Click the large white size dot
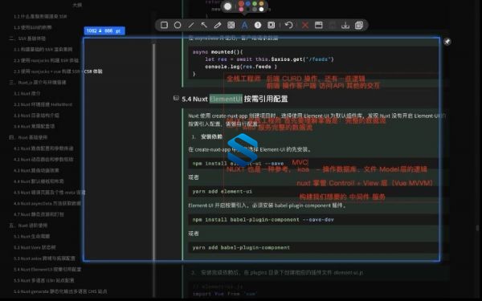This screenshot has height=301, width=482. [x=228, y=6]
